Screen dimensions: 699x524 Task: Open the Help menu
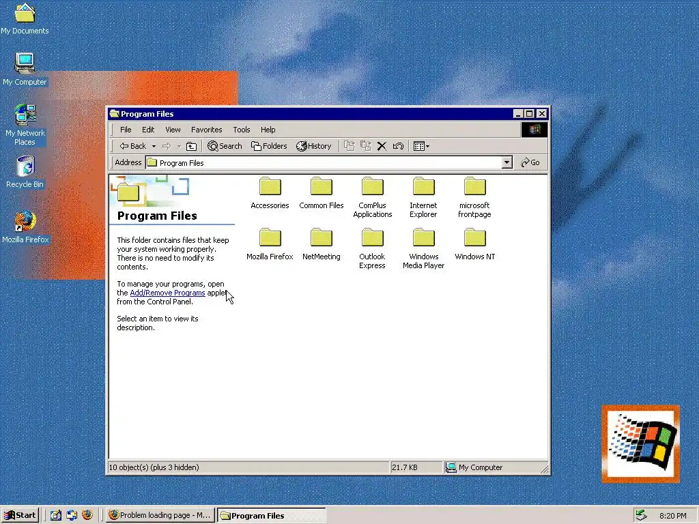(x=268, y=130)
